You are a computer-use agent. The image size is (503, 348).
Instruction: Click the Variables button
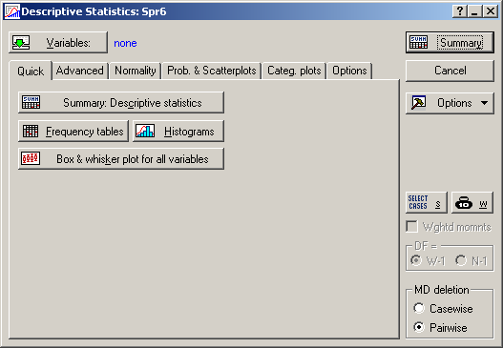pyautogui.click(x=58, y=42)
